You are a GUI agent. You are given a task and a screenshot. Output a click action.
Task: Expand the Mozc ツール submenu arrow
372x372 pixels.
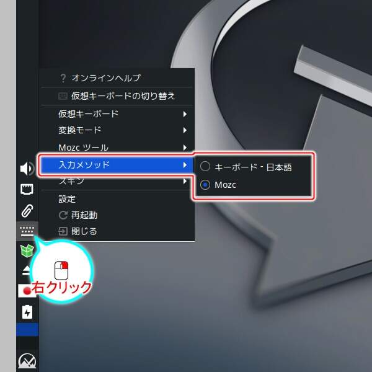click(185, 148)
